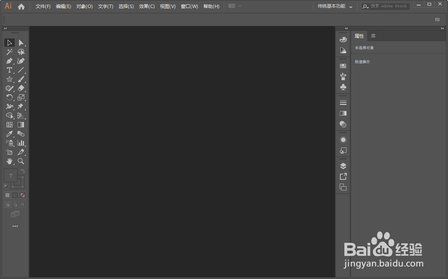Select the Selection tool (black arrow)
448x279 pixels.
coord(10,43)
